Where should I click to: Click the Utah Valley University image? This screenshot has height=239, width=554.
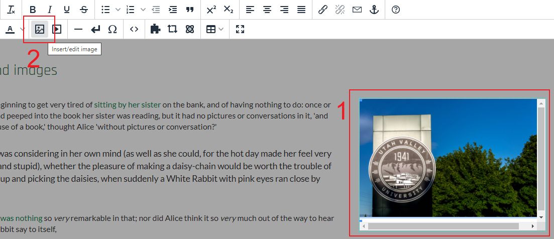pos(448,158)
